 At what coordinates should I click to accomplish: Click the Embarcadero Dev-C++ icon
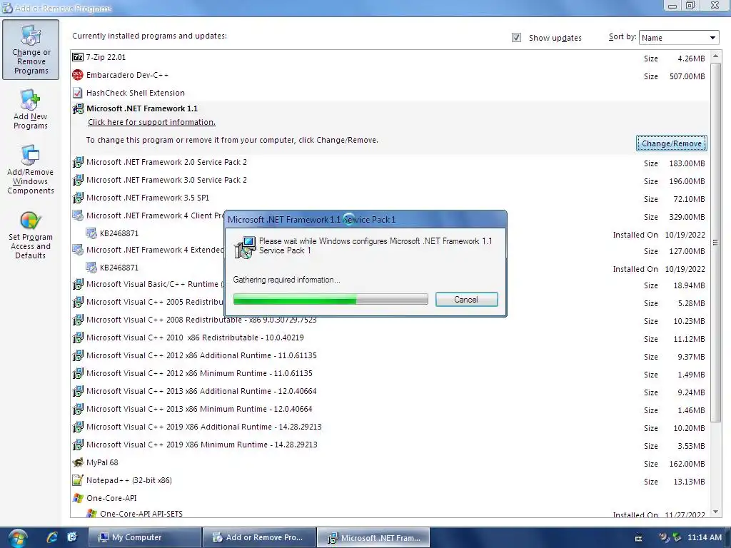click(78, 75)
